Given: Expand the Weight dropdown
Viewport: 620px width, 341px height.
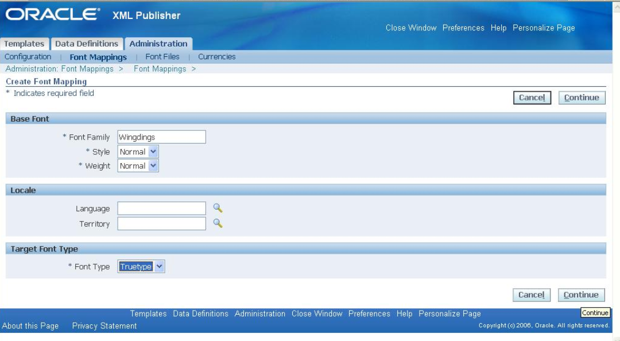Looking at the screenshot, I should 138,166.
